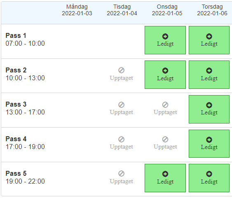Select the Torsdag 2022-01-06 column header

coord(212,10)
